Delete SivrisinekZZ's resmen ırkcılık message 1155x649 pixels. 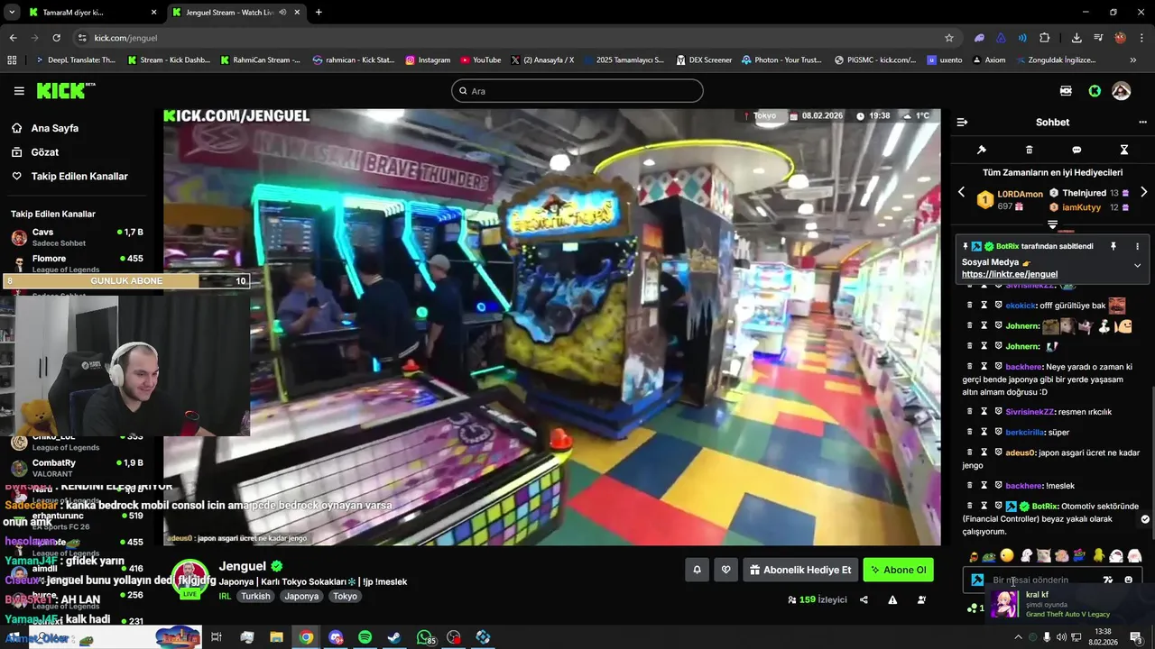click(x=970, y=411)
